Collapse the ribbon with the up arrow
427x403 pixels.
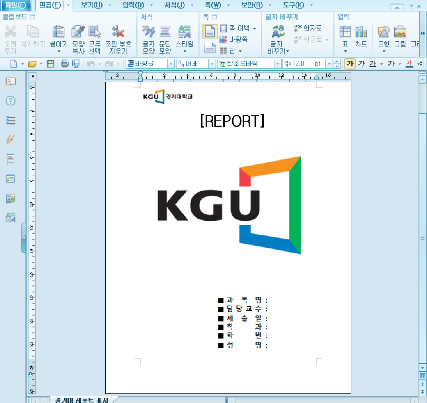[397, 7]
